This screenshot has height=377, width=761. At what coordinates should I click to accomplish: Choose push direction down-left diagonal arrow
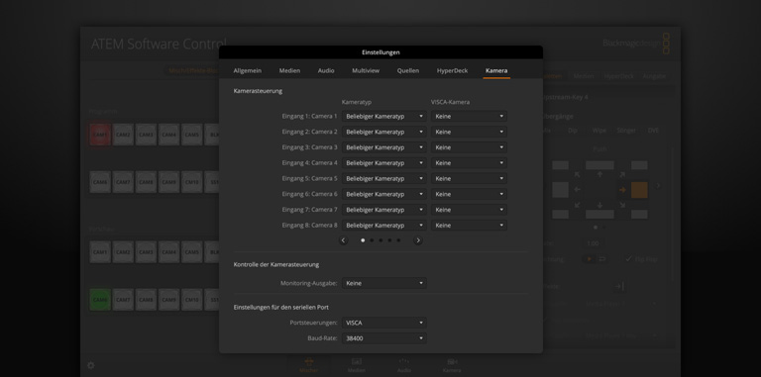tap(577, 205)
